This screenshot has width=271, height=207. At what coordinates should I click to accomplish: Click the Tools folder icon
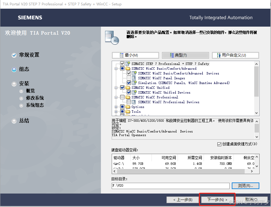128,112
